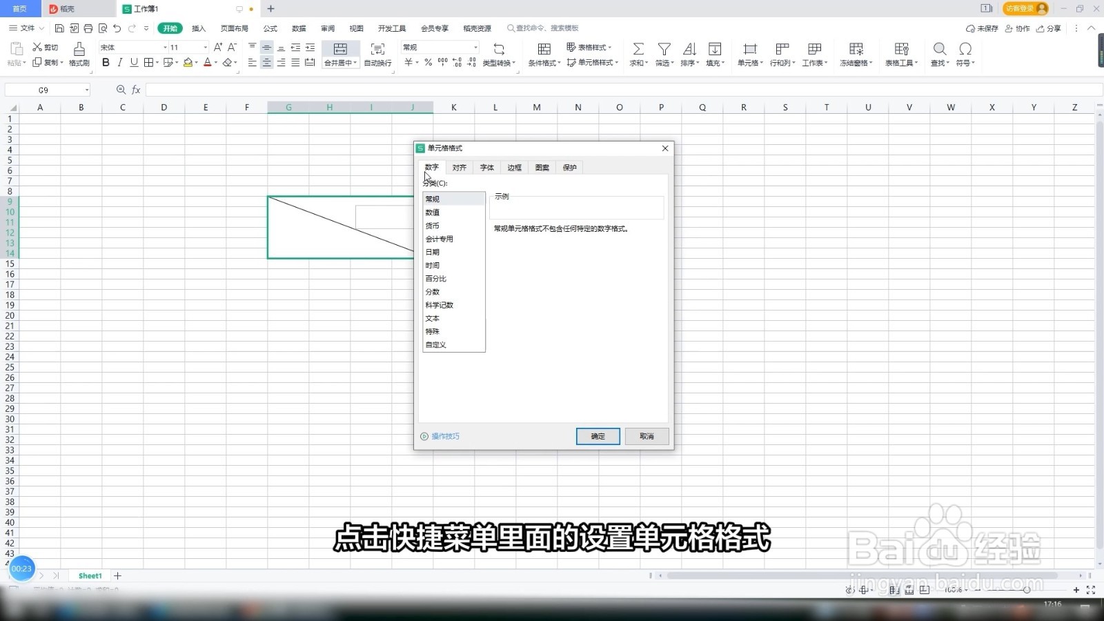Expand the Merge and Center (合并居中) dropdown
The height and width of the screenshot is (621, 1104).
pos(355,63)
